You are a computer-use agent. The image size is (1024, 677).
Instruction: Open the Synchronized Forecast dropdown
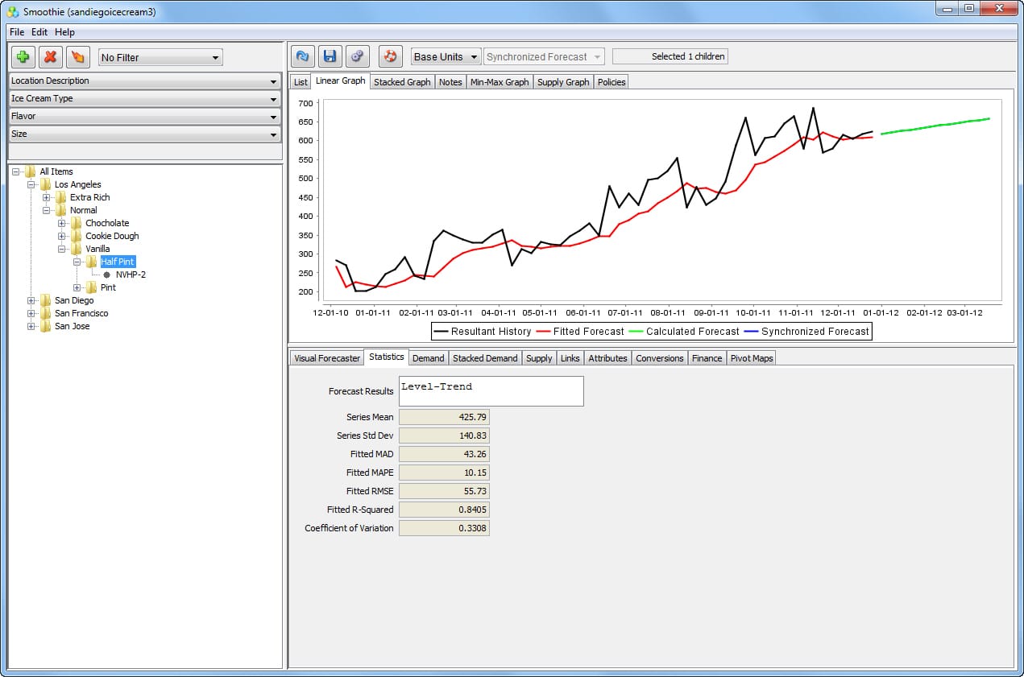[544, 56]
